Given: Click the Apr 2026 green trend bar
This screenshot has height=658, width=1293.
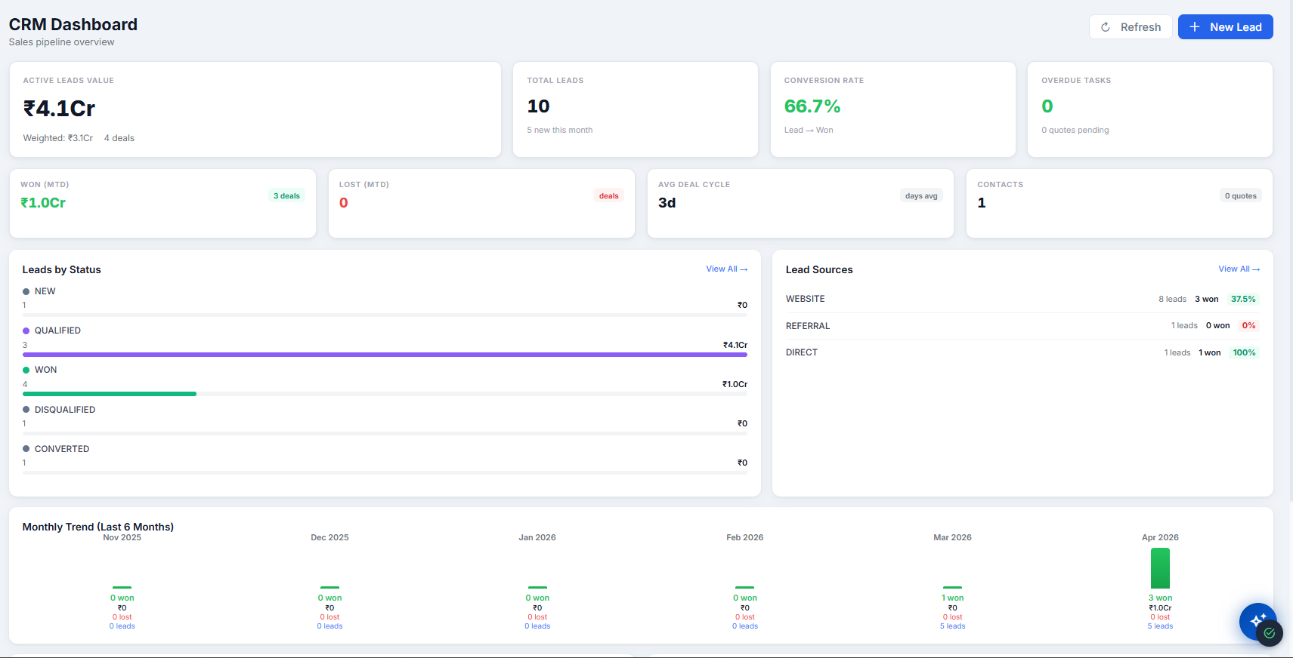Looking at the screenshot, I should (1160, 568).
